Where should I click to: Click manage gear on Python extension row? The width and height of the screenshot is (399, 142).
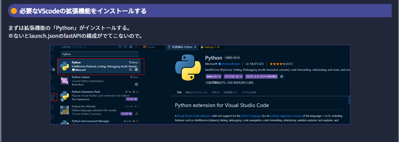pyautogui.click(x=137, y=69)
